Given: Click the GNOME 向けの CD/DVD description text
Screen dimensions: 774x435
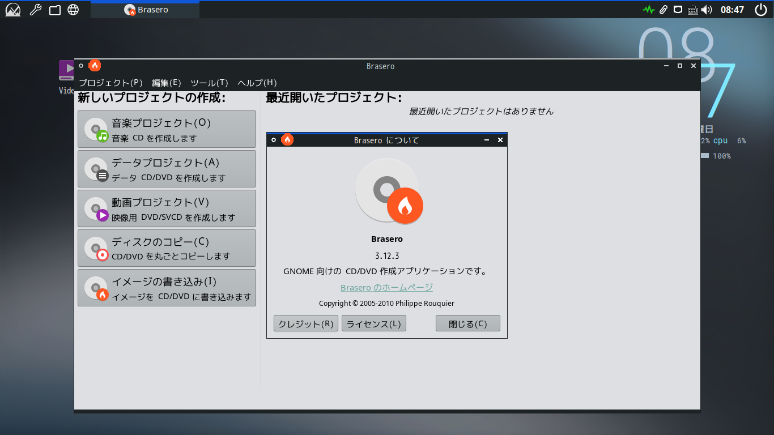Looking at the screenshot, I should pyautogui.click(x=385, y=271).
